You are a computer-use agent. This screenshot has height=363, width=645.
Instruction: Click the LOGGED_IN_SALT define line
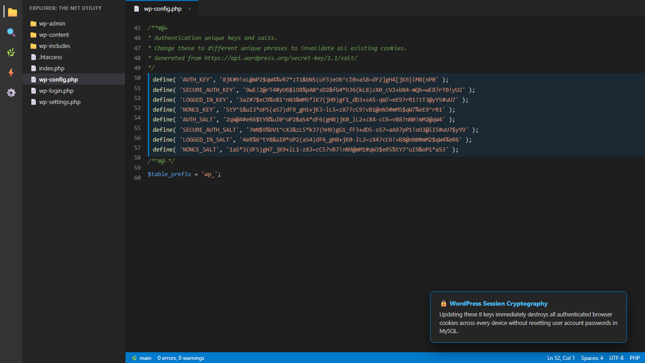[x=312, y=139]
